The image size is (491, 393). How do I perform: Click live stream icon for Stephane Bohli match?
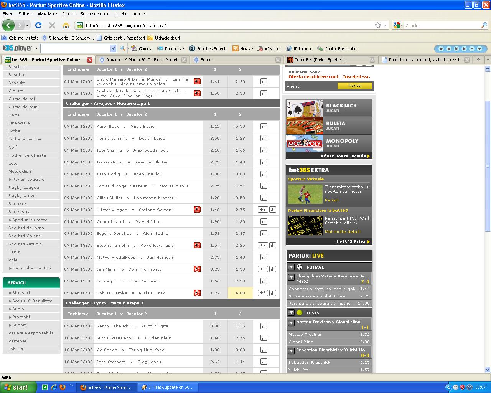pos(197,245)
